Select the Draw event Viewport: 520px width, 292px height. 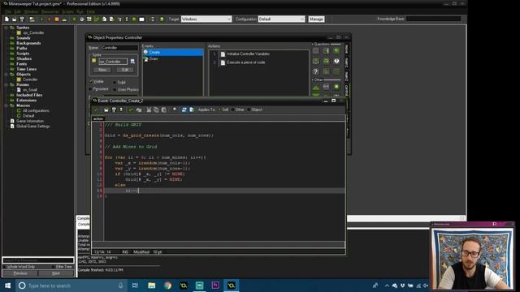coord(154,59)
